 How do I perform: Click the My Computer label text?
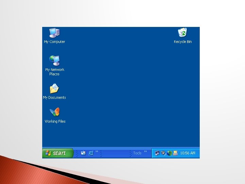tap(54, 42)
